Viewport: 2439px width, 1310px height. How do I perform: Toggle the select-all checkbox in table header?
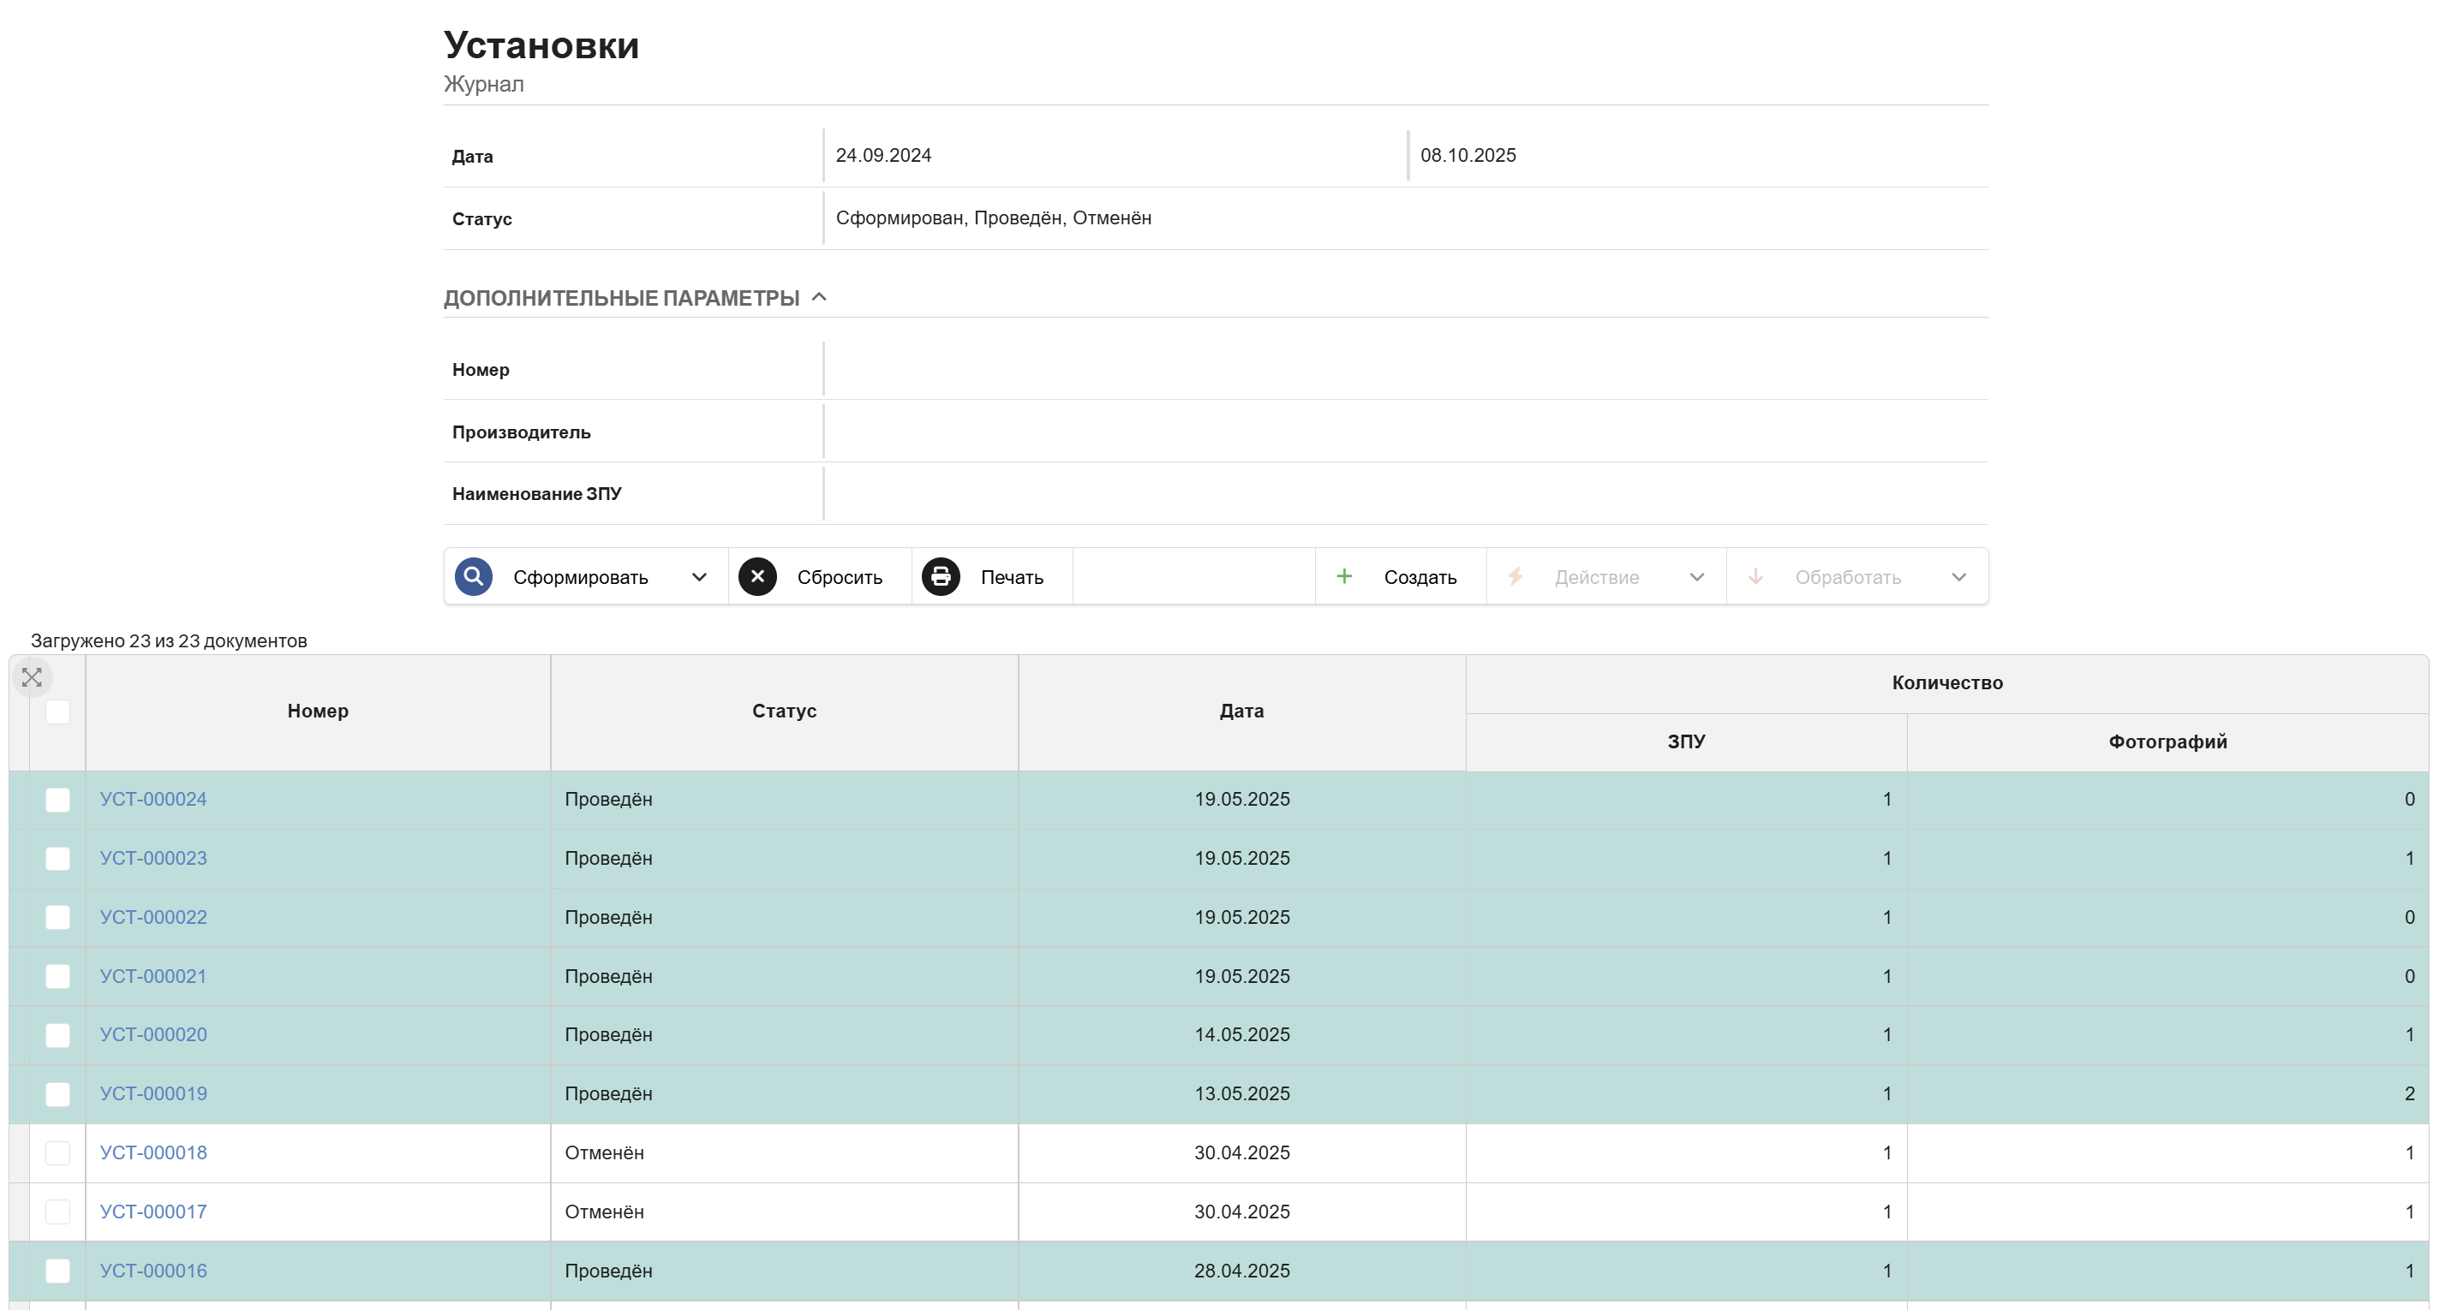coord(57,712)
